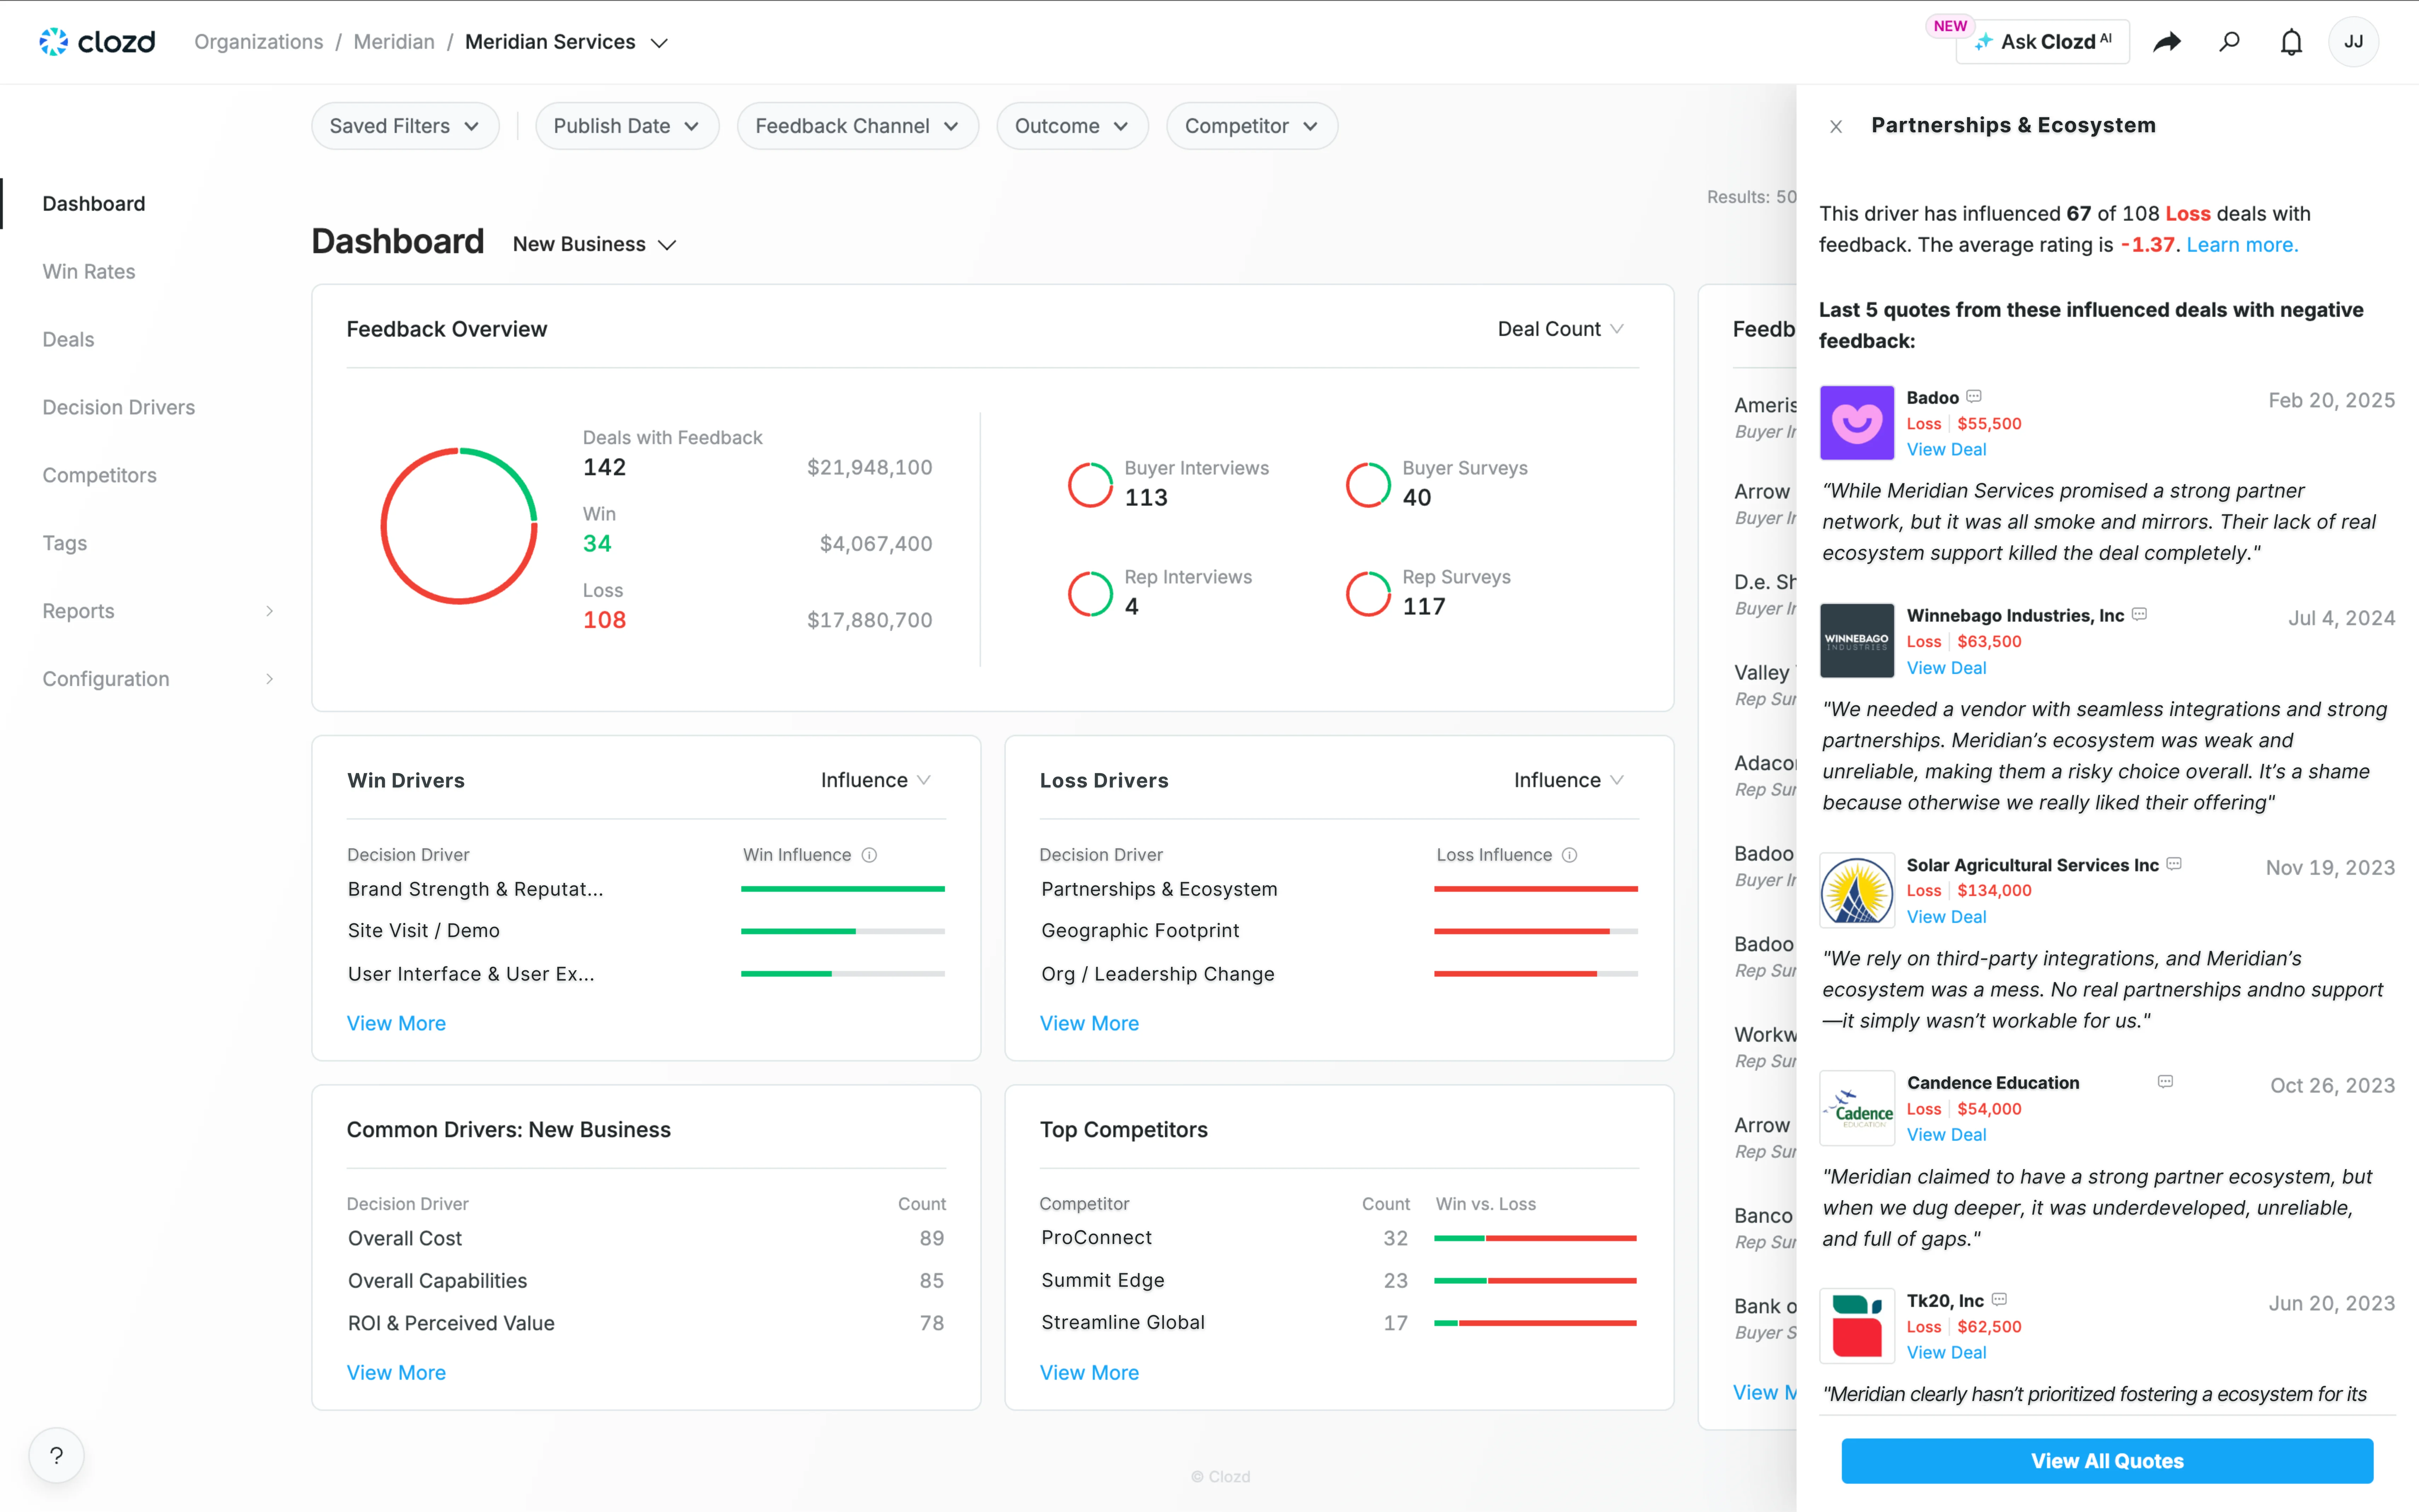Open the Saved Filters dropdown
The width and height of the screenshot is (2419, 1512).
click(x=405, y=126)
